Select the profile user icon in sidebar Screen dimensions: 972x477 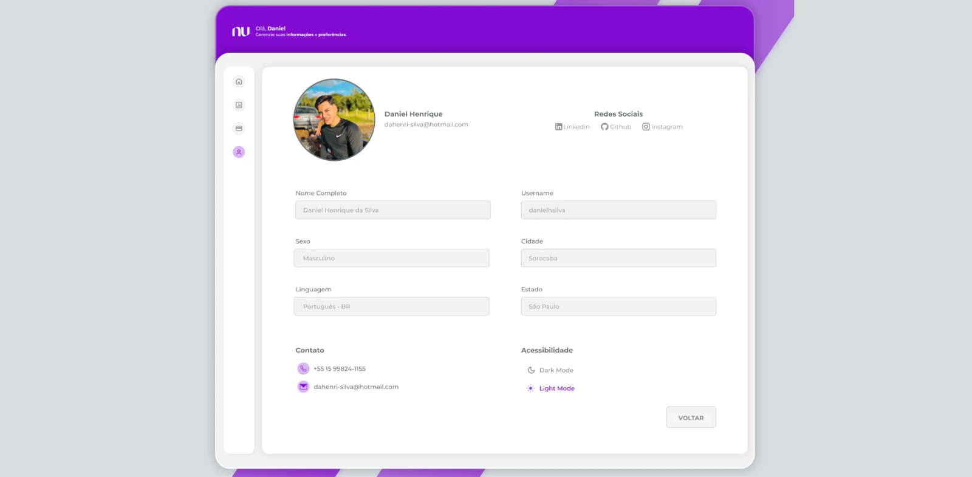coord(239,152)
